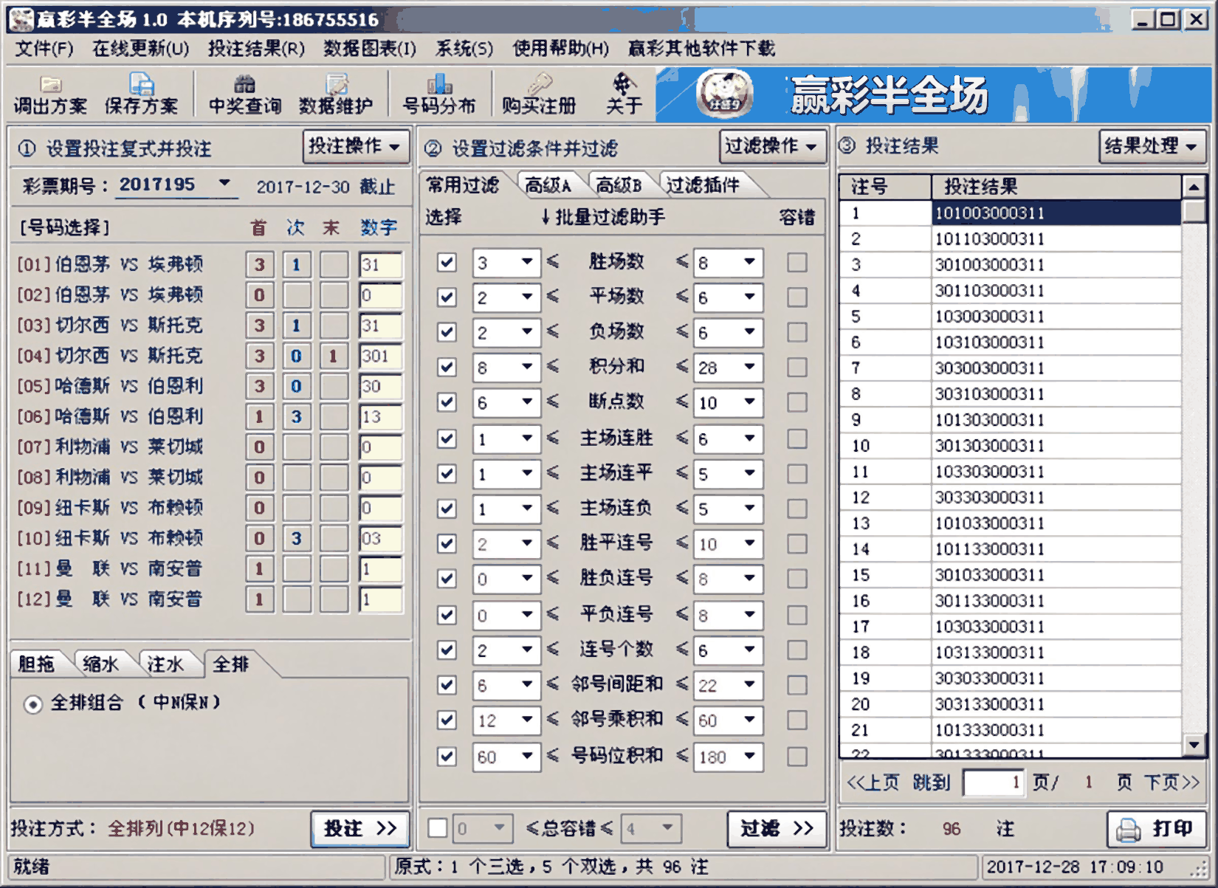The width and height of the screenshot is (1218, 888).
Task: Open 邻号间距和 maximum dropdown showing 22
Action: pyautogui.click(x=749, y=685)
